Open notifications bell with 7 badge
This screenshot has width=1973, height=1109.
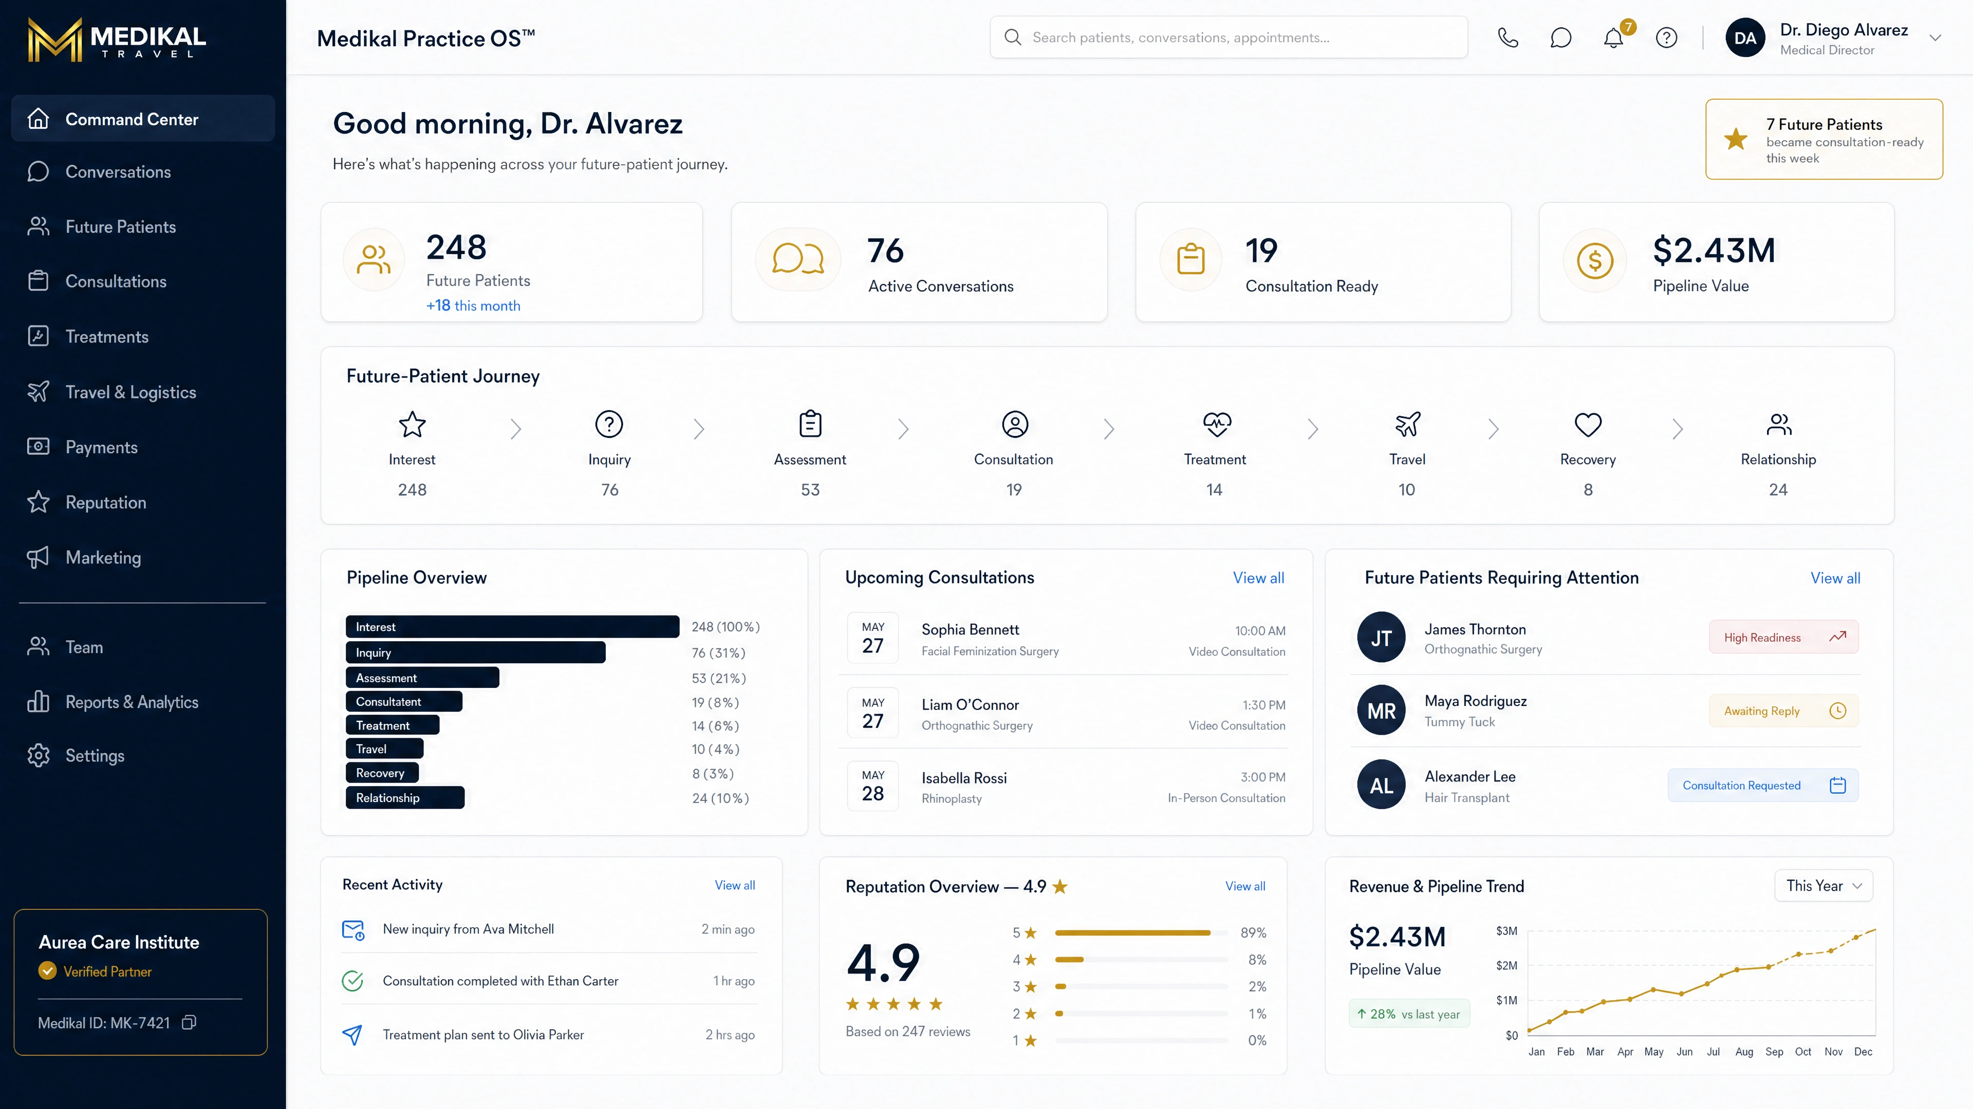tap(1614, 37)
